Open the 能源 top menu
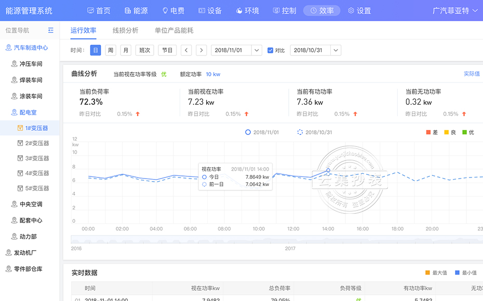The width and height of the screenshot is (483, 301). (x=136, y=10)
